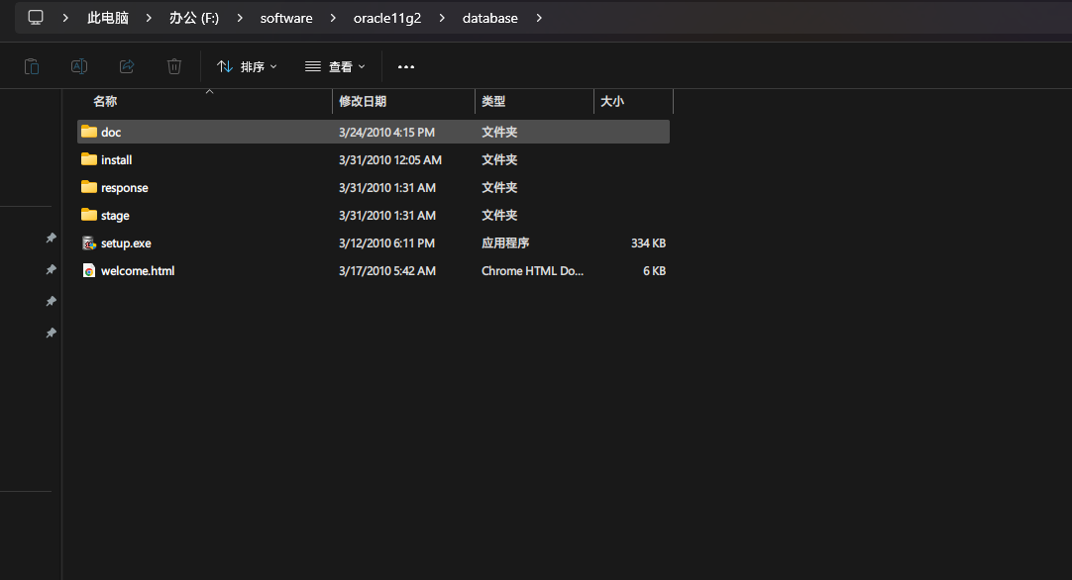Click date 3/24/2010 4:15 PM

[x=387, y=133]
